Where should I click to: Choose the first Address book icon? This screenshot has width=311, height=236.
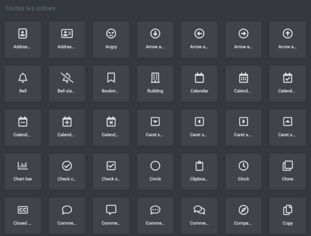click(x=23, y=39)
